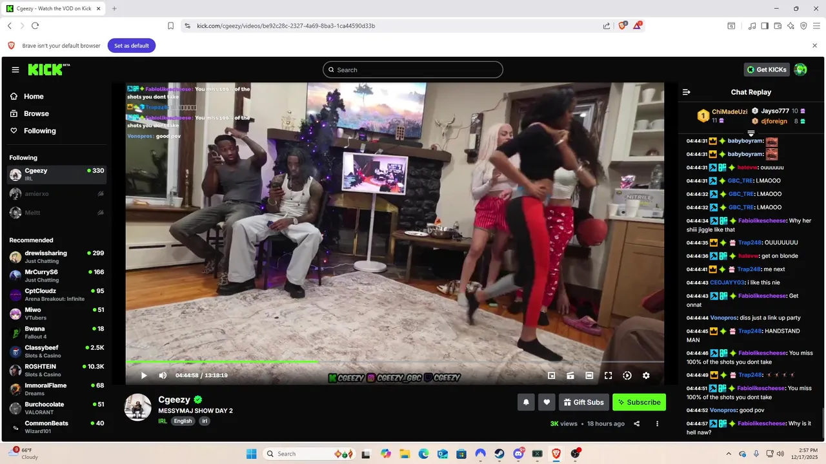Seek on the green video progress bar

[395, 362]
